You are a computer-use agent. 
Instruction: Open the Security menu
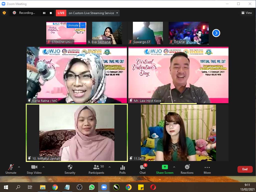70,169
